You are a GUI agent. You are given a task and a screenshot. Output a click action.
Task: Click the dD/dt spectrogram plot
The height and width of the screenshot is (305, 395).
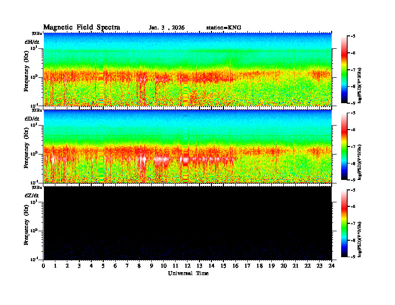[188, 147]
